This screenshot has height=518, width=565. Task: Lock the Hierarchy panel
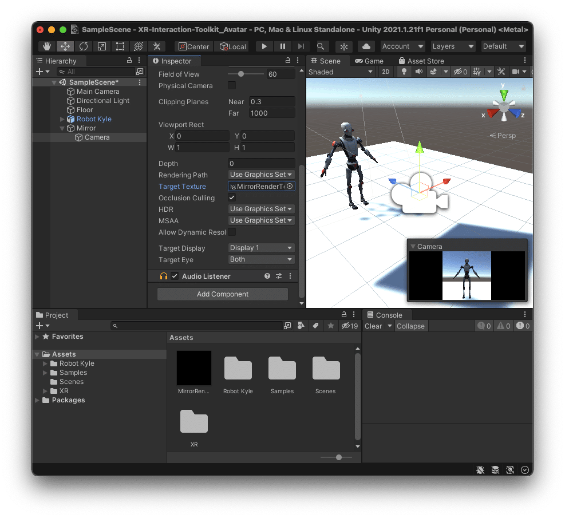[129, 61]
